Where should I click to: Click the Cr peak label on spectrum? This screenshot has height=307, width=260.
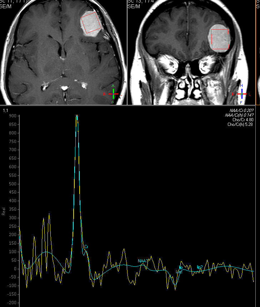coord(86,247)
